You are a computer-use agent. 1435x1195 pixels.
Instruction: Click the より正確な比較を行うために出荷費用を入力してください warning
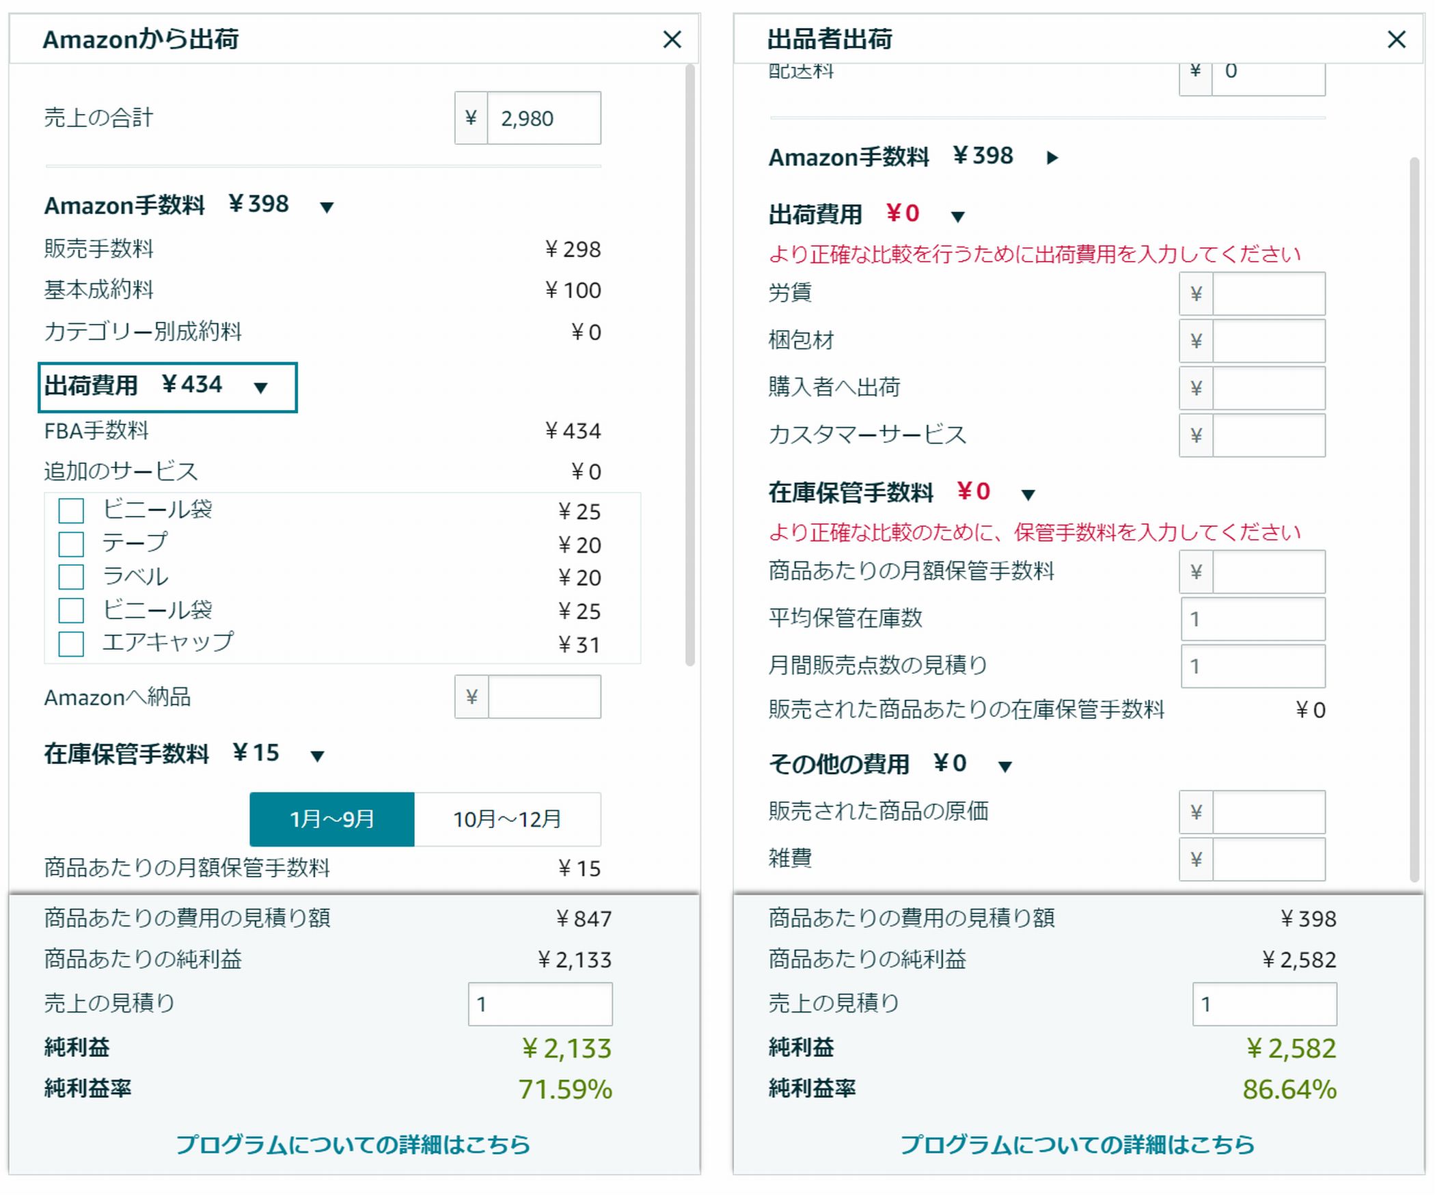coord(1035,254)
